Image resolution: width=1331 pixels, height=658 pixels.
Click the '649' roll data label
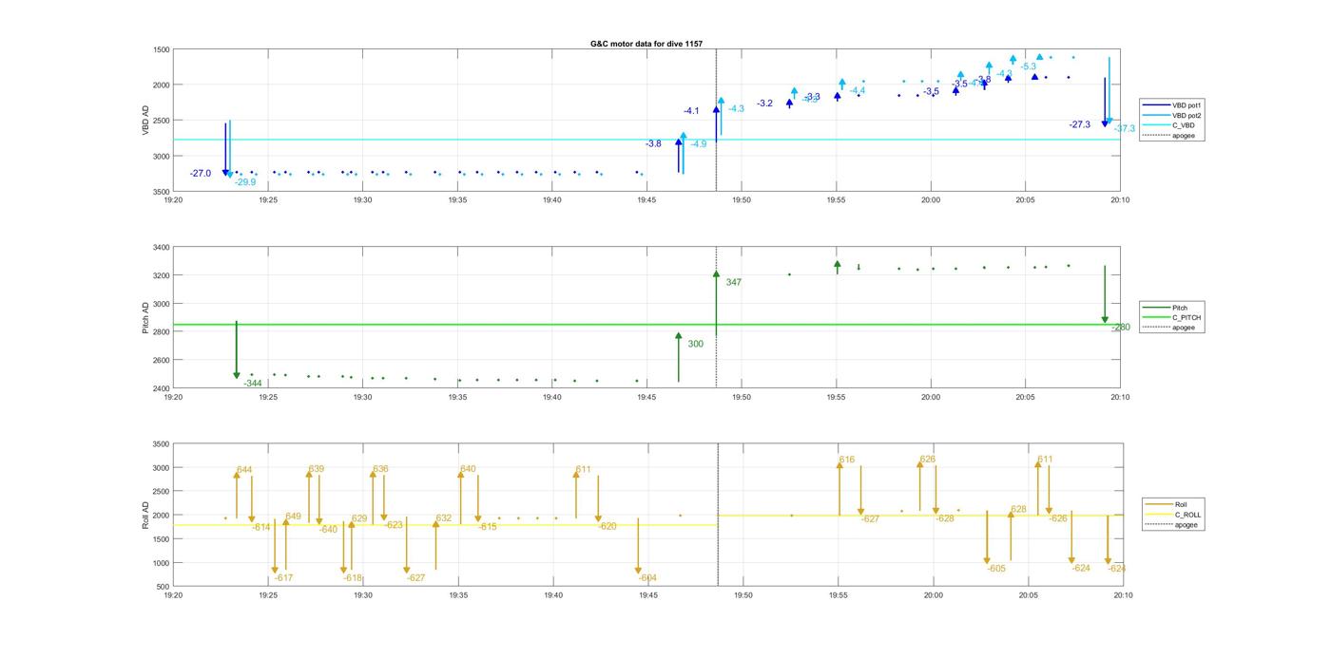coord(293,517)
